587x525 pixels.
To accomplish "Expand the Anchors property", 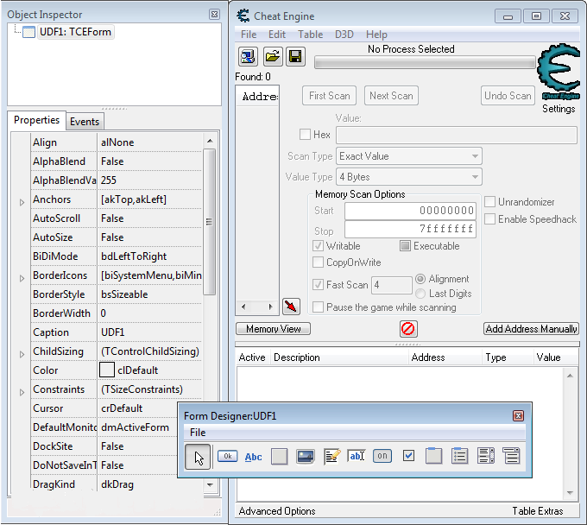I will click(22, 203).
